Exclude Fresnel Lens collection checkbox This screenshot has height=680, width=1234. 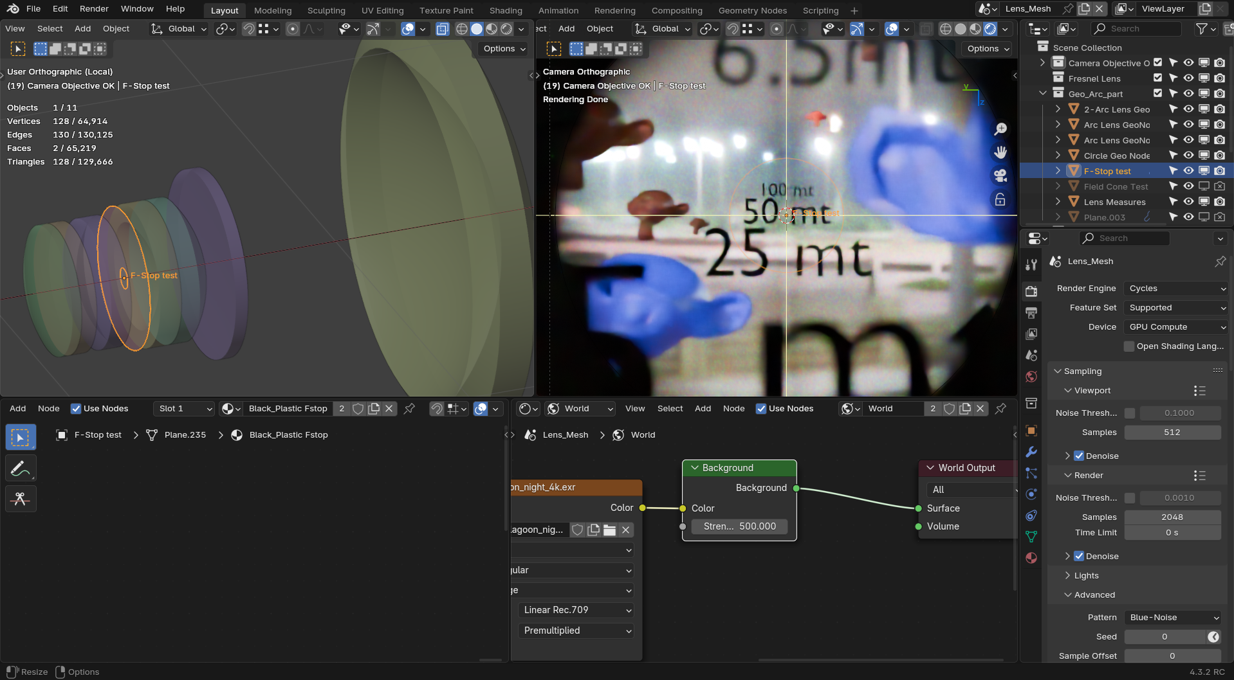[1158, 78]
